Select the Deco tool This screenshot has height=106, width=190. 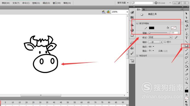[x=186, y=58]
